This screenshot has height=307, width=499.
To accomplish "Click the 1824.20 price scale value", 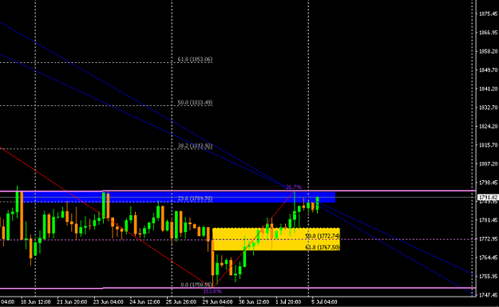I will click(488, 126).
